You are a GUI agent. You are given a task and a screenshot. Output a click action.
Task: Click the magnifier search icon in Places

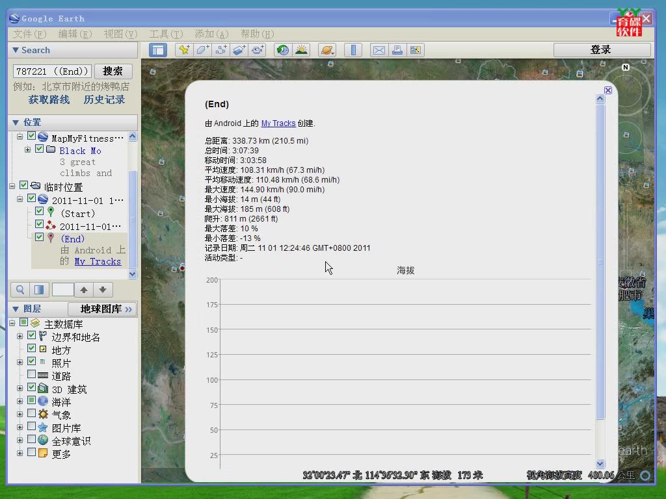[20, 290]
